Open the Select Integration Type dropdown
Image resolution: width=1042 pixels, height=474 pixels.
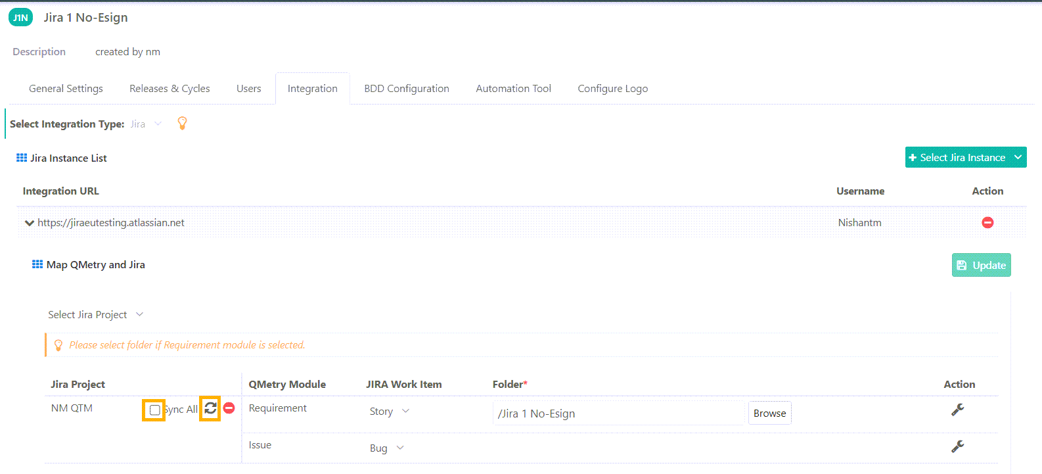tap(145, 124)
